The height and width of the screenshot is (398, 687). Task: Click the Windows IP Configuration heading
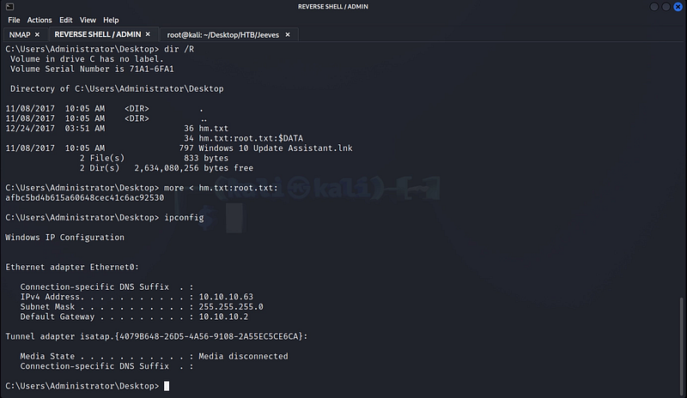click(65, 238)
